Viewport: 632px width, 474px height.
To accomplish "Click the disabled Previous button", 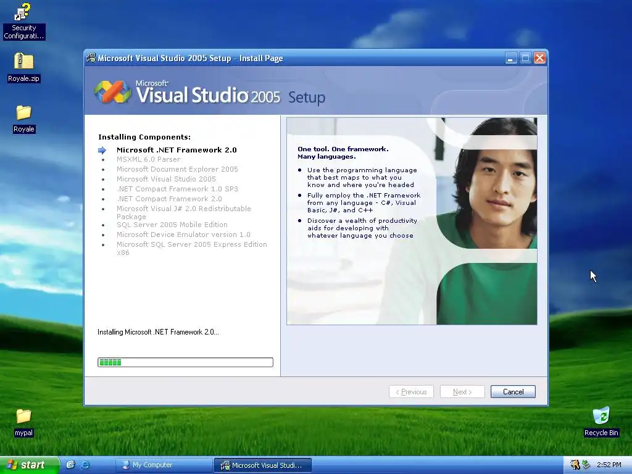I will click(x=411, y=392).
